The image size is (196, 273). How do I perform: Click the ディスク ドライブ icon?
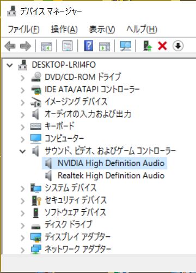tap(36, 227)
